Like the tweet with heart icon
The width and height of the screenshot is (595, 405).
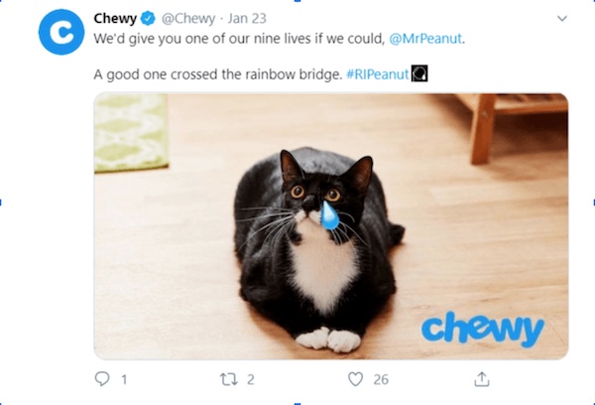(355, 379)
